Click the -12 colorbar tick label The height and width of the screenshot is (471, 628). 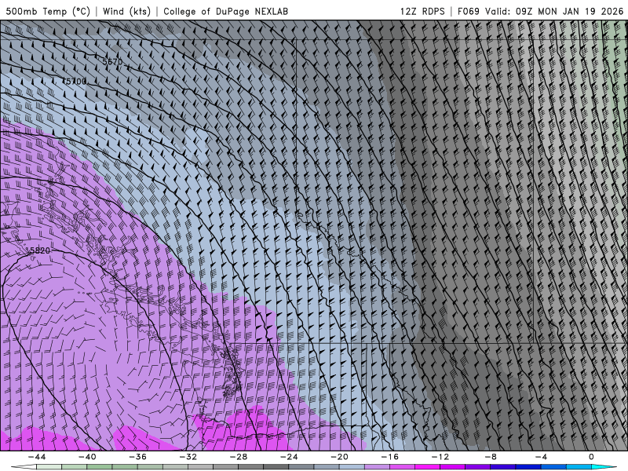[x=440, y=457]
